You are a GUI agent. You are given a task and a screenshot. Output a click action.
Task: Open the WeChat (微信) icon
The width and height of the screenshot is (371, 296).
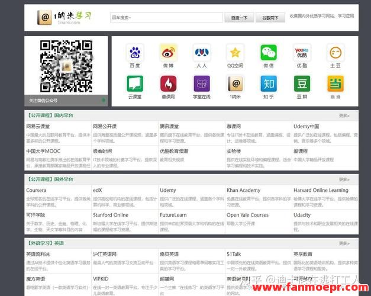coord(269,53)
